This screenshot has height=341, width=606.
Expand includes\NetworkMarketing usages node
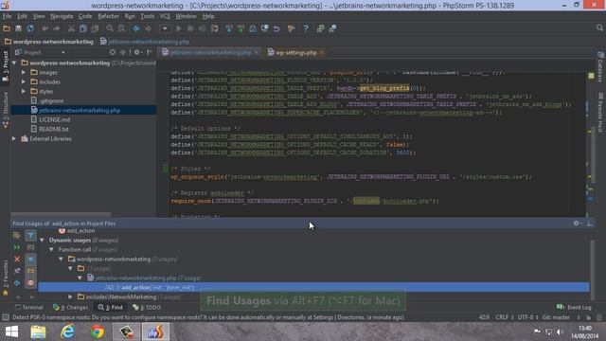[70, 296]
